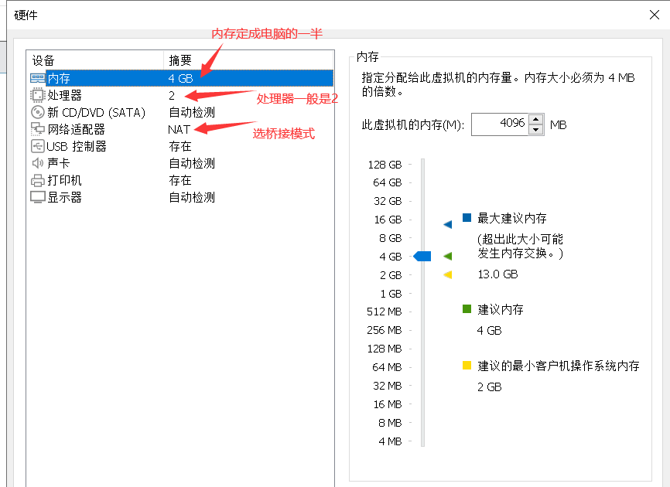Select the USB controller icon
This screenshot has height=487, width=670.
click(x=38, y=146)
